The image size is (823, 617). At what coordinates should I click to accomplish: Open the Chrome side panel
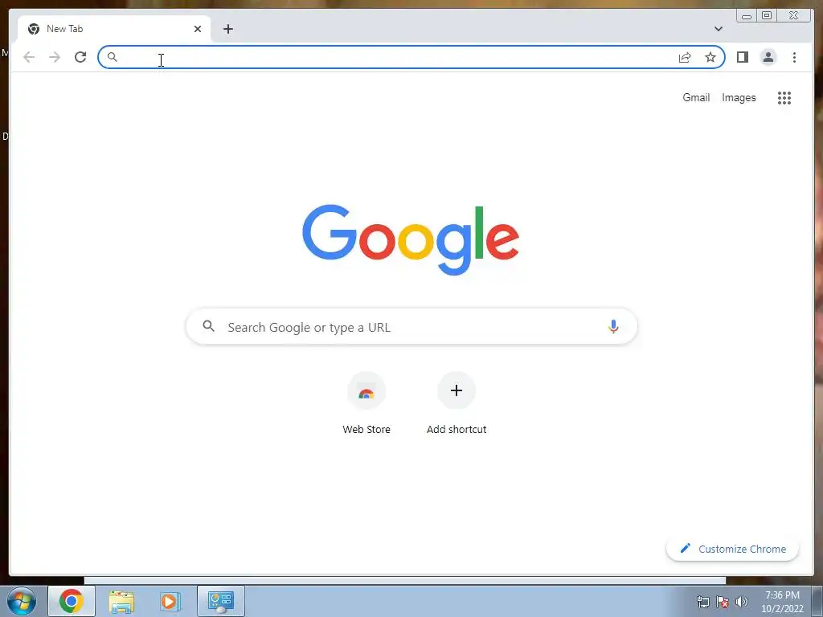(742, 57)
